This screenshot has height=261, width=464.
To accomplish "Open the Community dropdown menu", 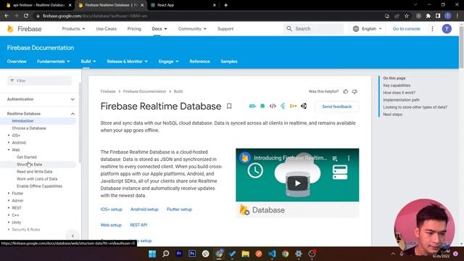I will pyautogui.click(x=192, y=29).
